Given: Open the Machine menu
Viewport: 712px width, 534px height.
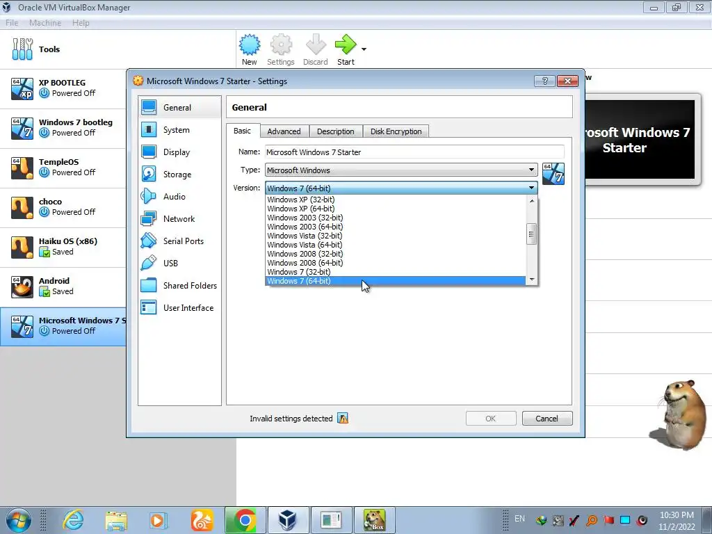Looking at the screenshot, I should (x=45, y=23).
